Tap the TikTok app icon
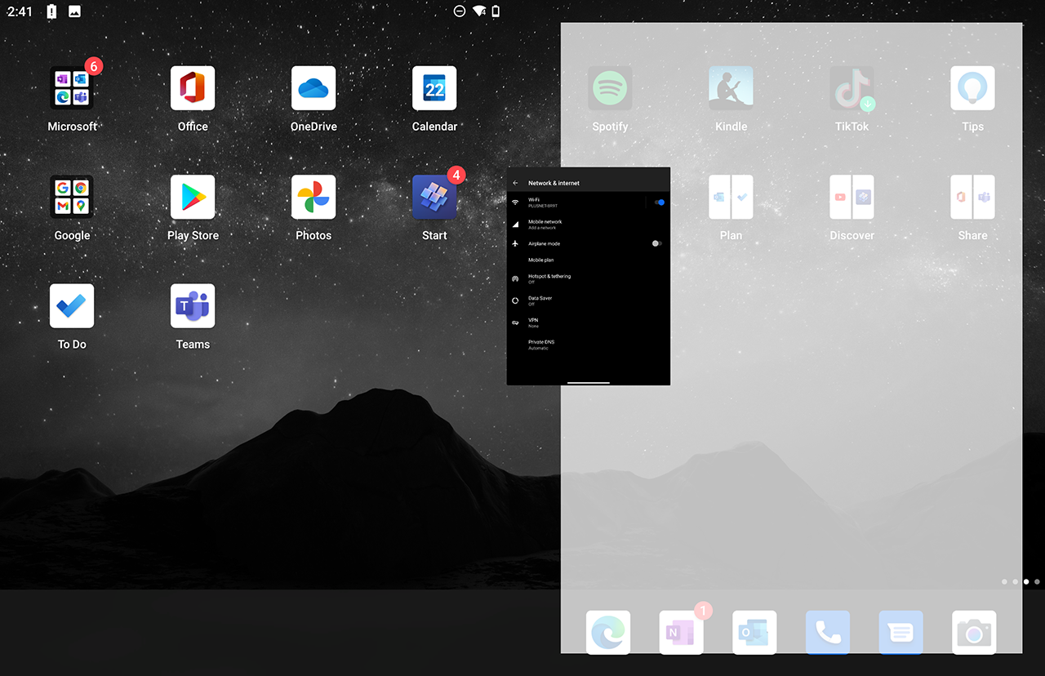Image resolution: width=1045 pixels, height=676 pixels. tap(852, 88)
